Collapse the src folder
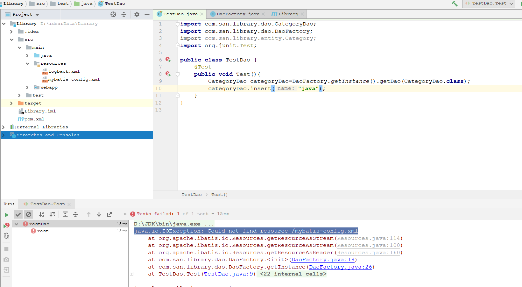Viewport: 522px width, 287px height. tap(11, 39)
